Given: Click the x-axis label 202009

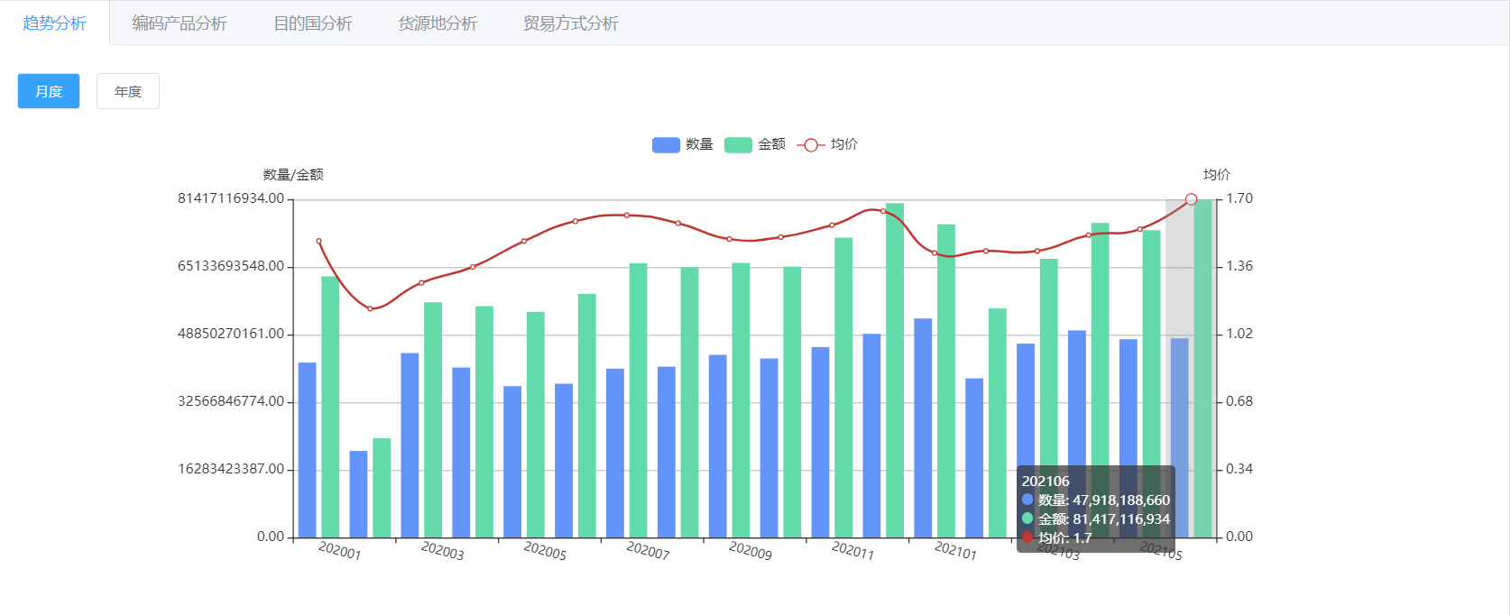Looking at the screenshot, I should click(x=751, y=550).
